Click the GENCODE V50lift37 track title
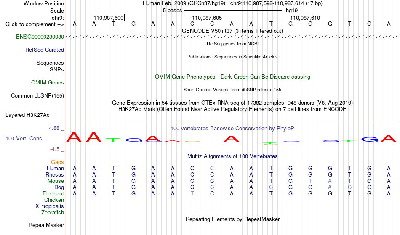This screenshot has height=235, width=400. coord(232,31)
